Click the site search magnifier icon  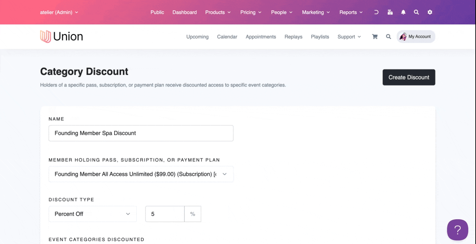[x=389, y=37]
